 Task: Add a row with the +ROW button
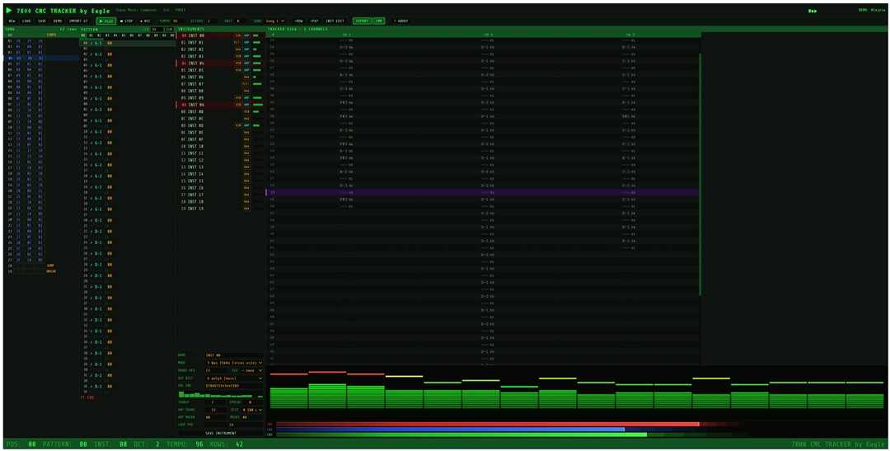point(298,21)
